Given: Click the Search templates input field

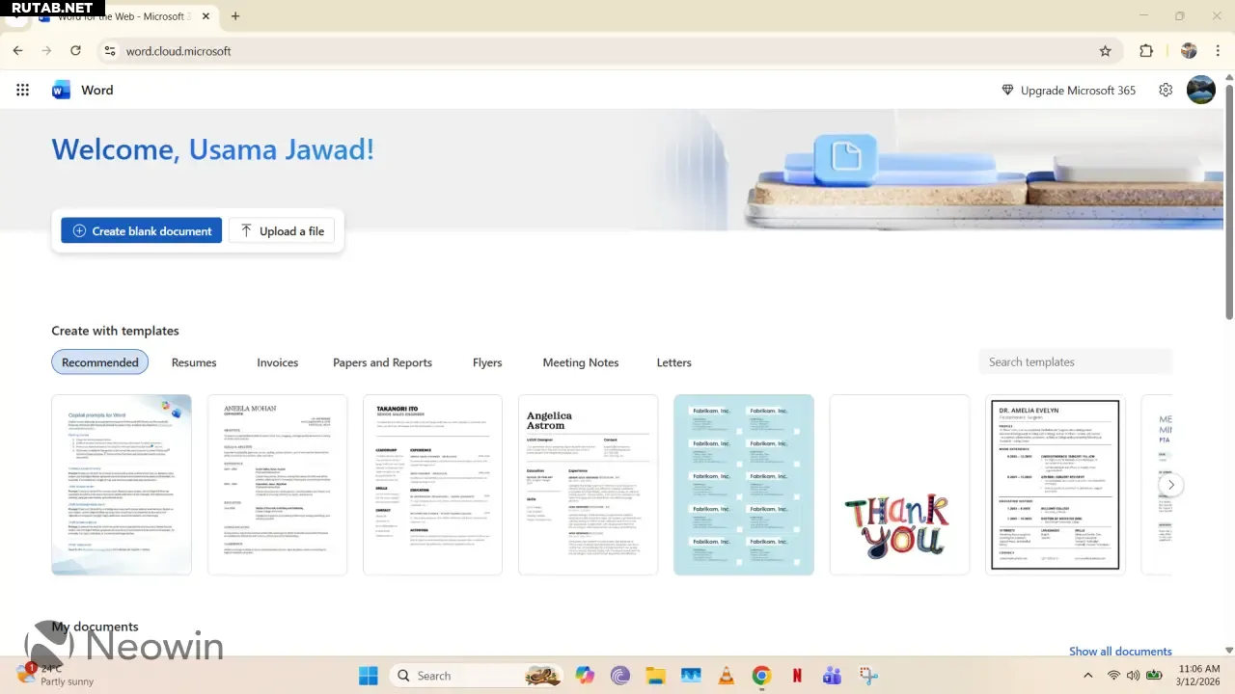Looking at the screenshot, I should coord(1075,361).
